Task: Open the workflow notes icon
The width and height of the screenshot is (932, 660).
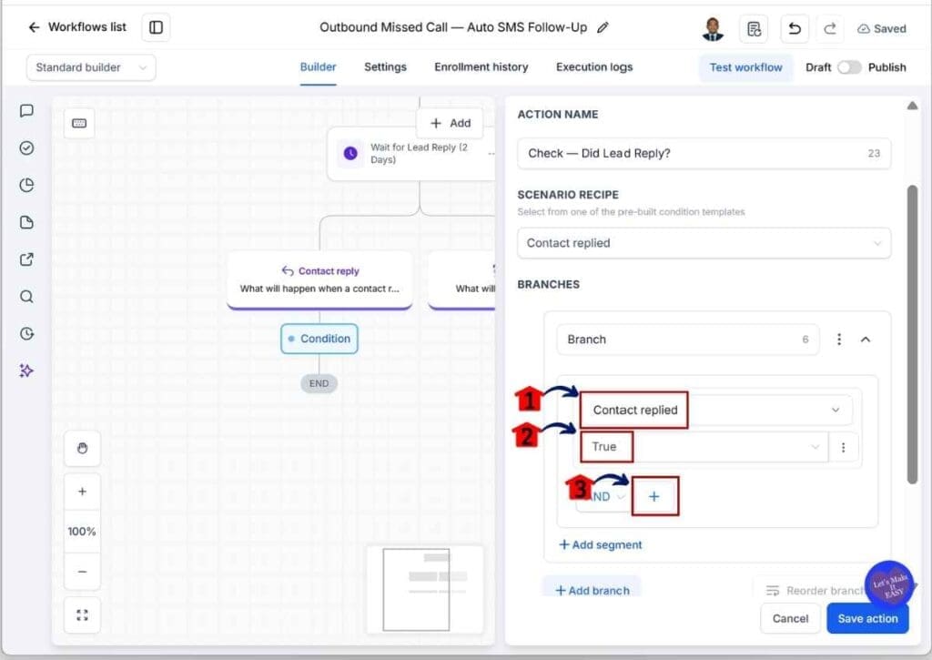Action: 754,28
